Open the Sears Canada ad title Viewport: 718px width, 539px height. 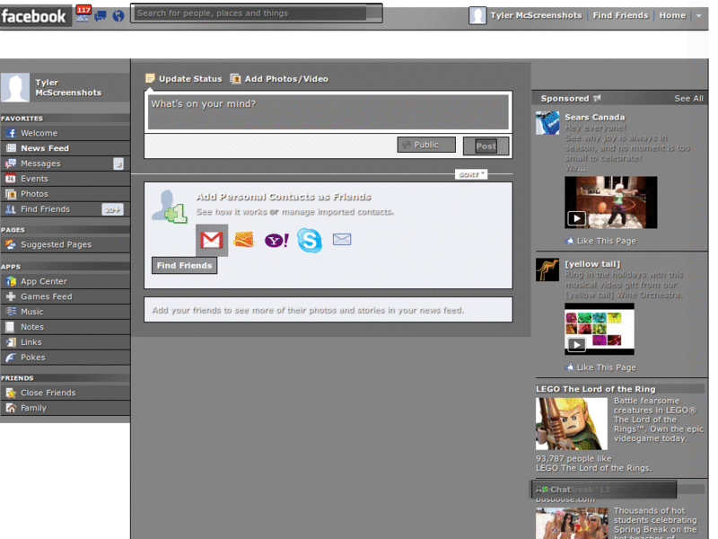594,118
